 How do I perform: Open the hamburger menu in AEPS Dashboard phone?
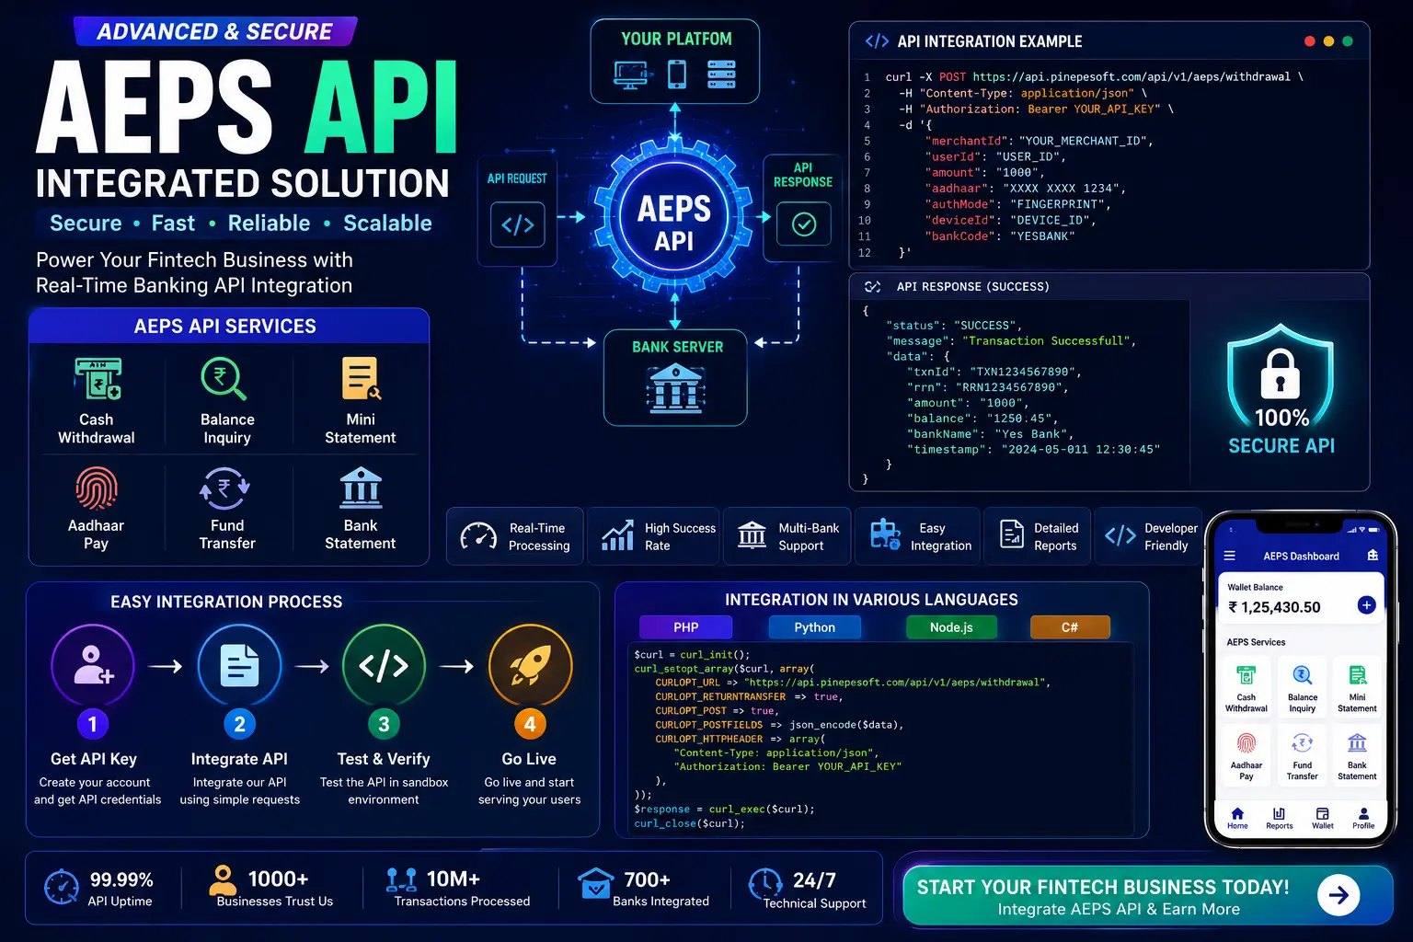[x=1229, y=556]
